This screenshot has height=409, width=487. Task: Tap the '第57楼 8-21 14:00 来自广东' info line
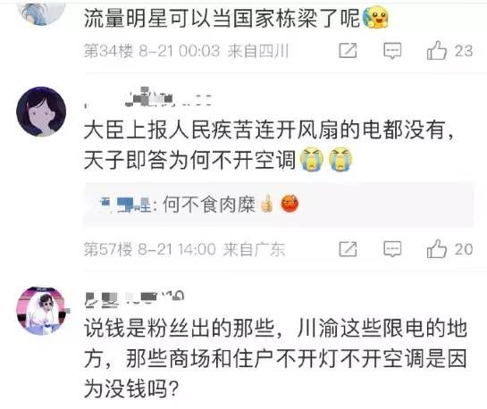pyautogui.click(x=184, y=249)
